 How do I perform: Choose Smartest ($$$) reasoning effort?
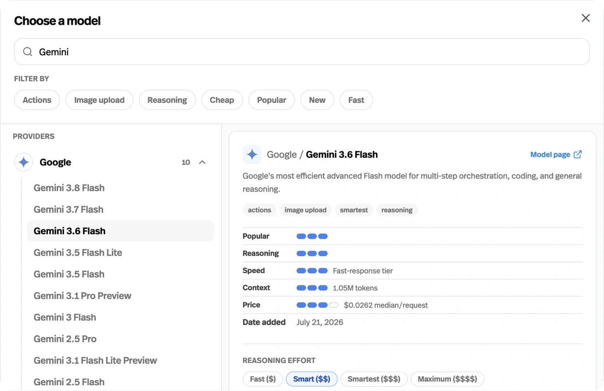(x=374, y=379)
